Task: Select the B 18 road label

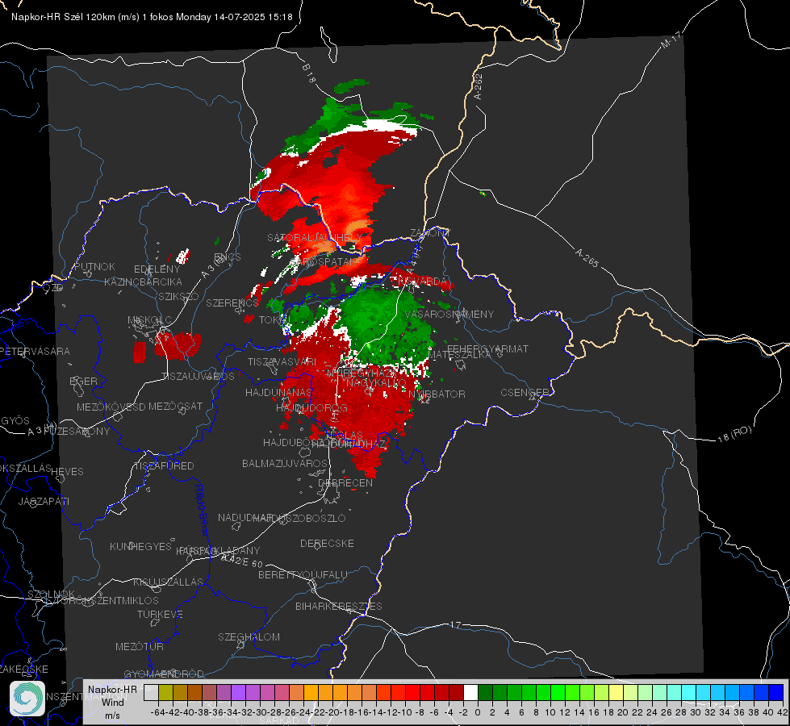Action: pos(309,73)
